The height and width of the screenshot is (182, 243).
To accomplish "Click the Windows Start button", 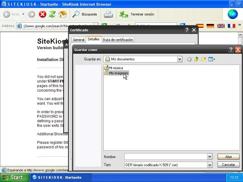I will pos(15,177).
